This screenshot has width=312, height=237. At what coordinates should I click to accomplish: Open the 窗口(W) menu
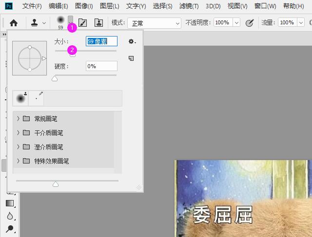click(x=265, y=6)
